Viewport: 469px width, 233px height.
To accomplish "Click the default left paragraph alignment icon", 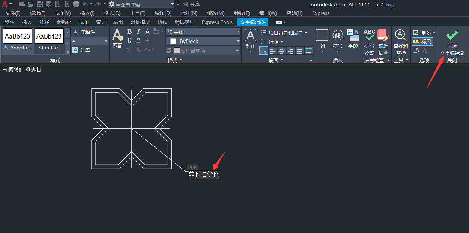I will coord(264,50).
